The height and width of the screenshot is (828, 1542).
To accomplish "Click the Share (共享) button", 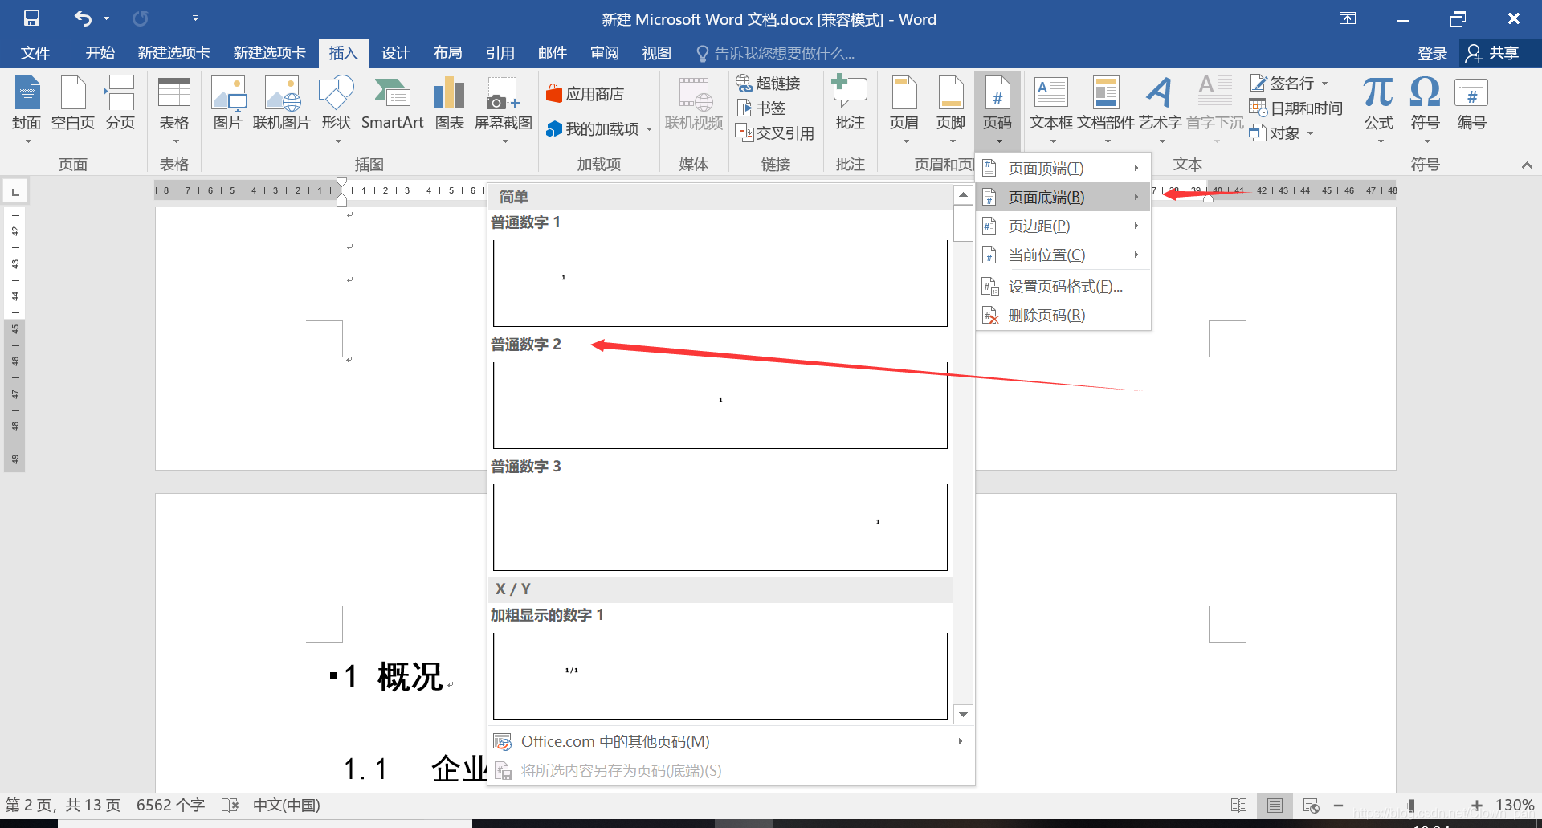I will point(1493,53).
